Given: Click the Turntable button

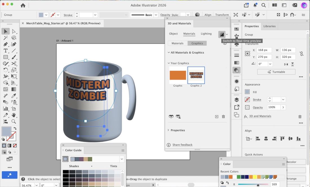Looking at the screenshot, I should (276, 72).
